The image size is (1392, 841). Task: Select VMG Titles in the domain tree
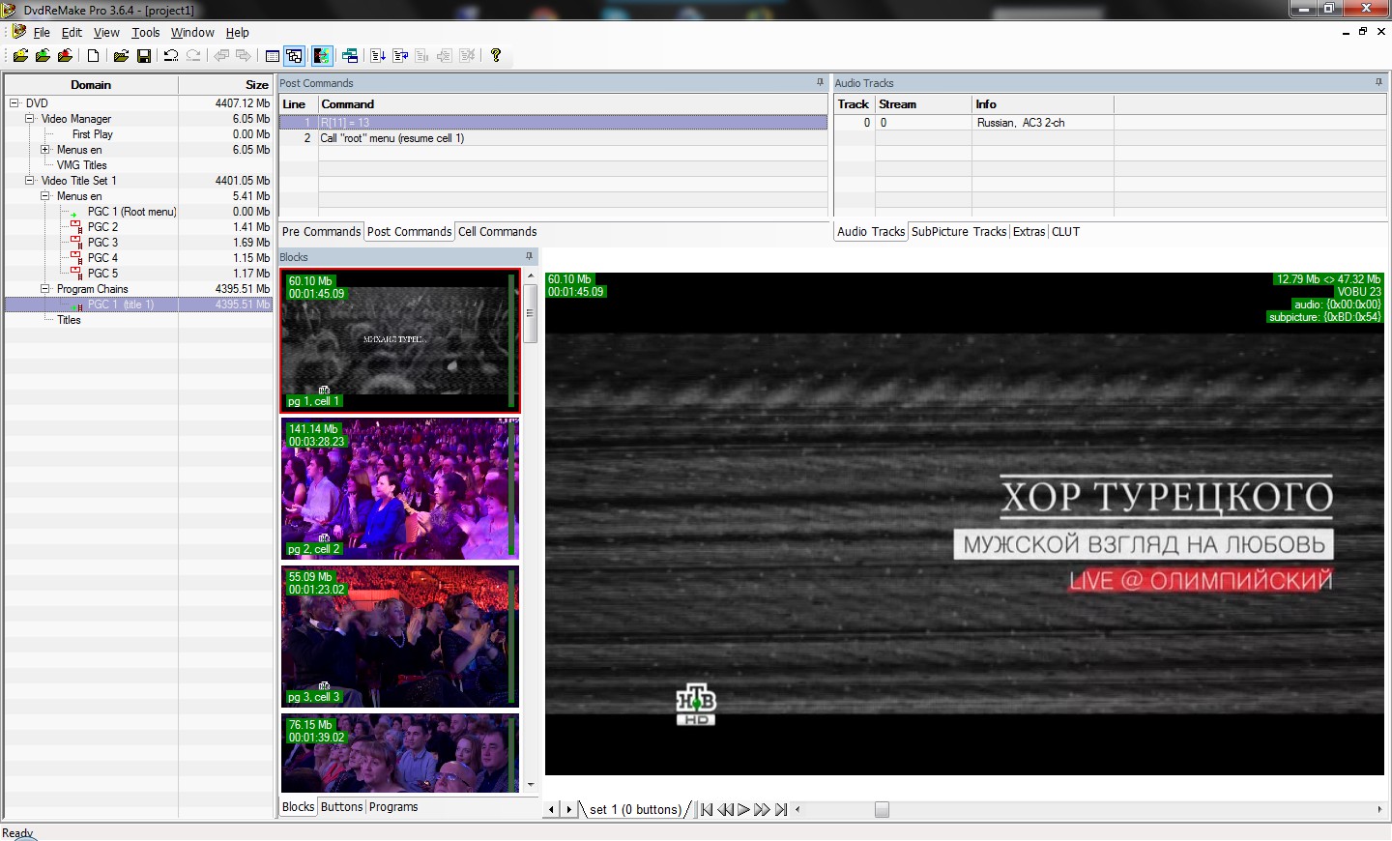[81, 165]
